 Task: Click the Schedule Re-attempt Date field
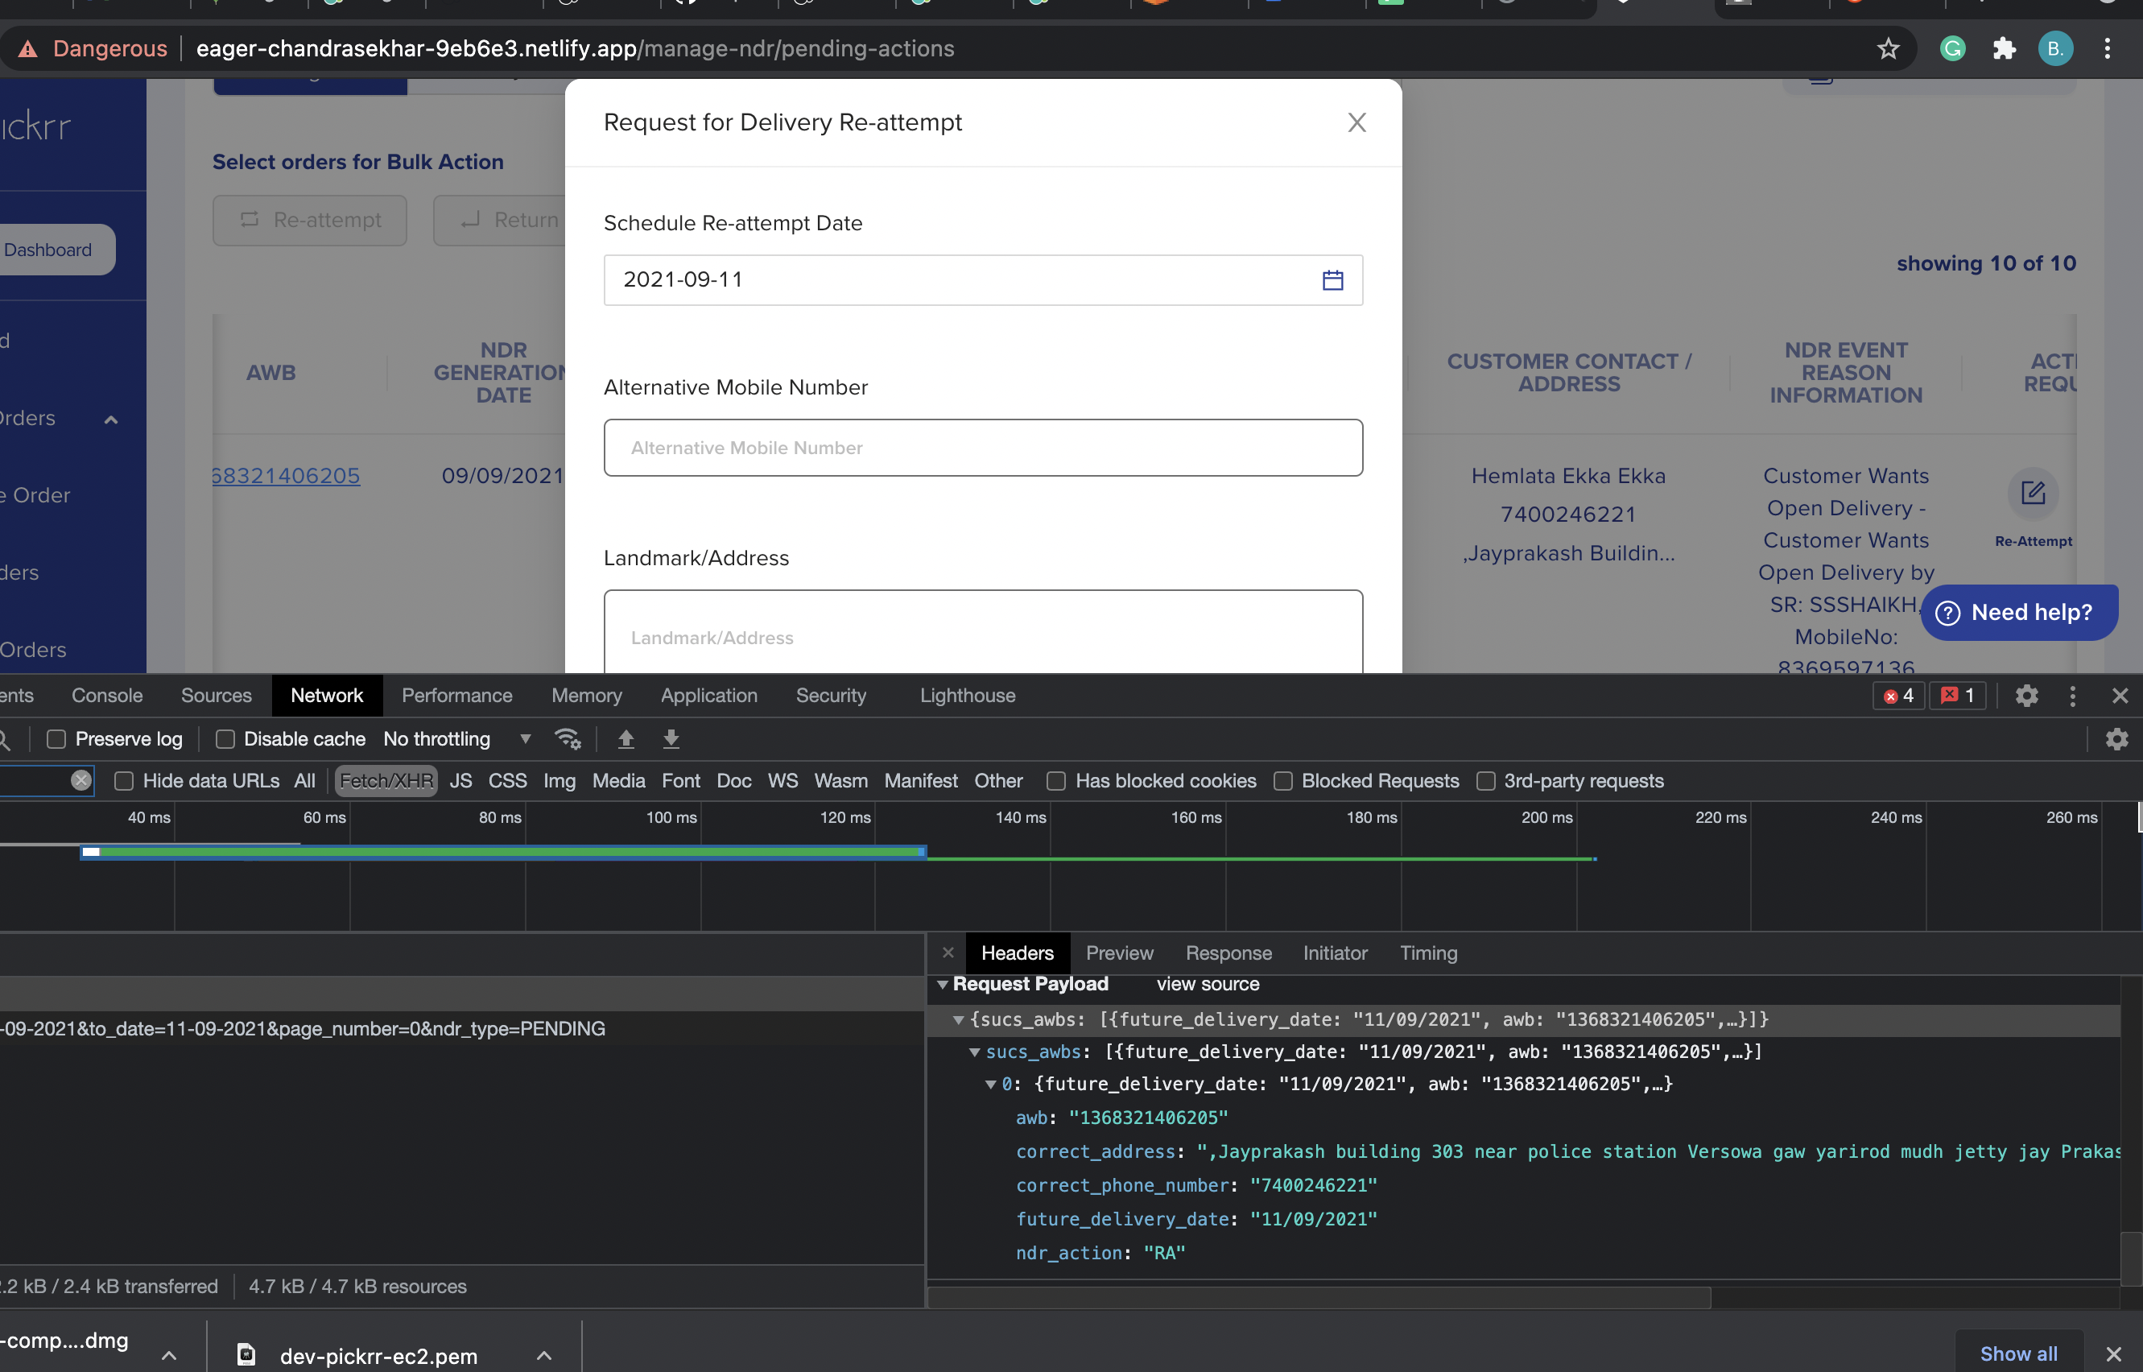click(x=983, y=279)
